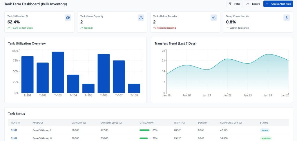Image resolution: width=297 pixels, height=141 pixels.
Task: Click the download icon in Export button
Action: pos(248,4)
